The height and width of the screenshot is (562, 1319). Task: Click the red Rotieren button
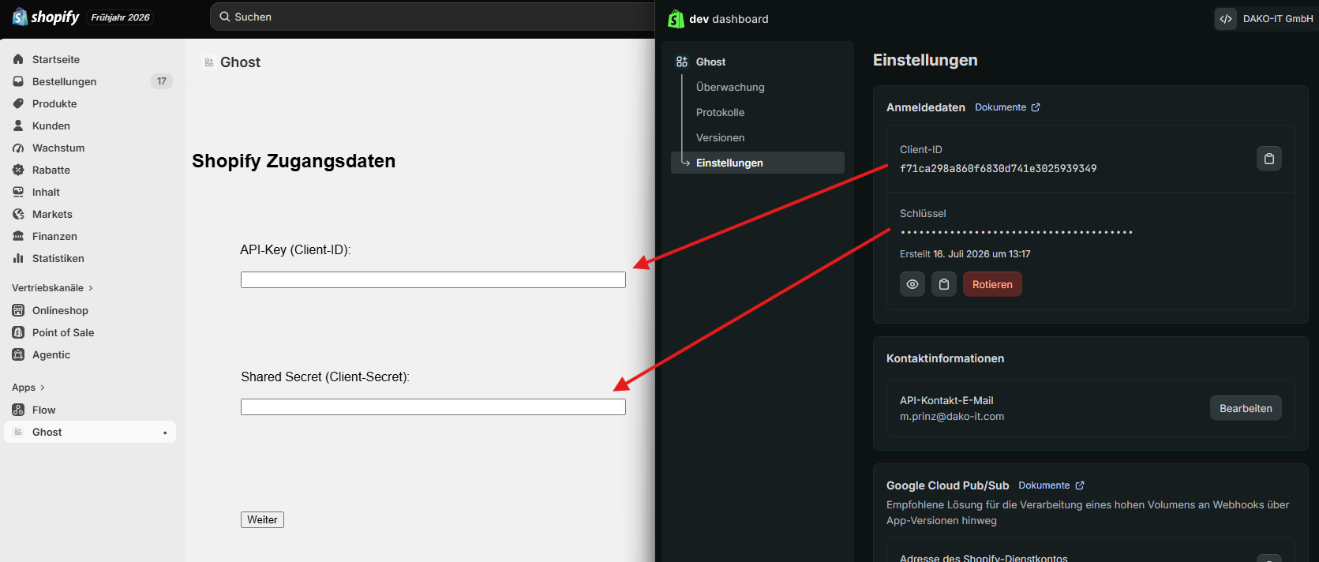[x=992, y=284]
